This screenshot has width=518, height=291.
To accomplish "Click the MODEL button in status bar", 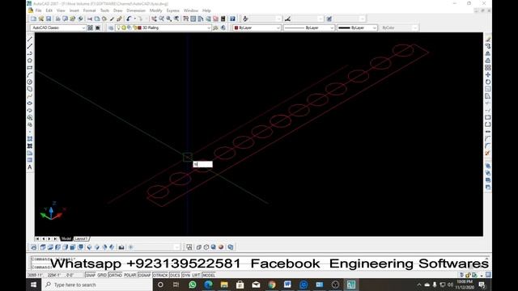I will pos(209,275).
